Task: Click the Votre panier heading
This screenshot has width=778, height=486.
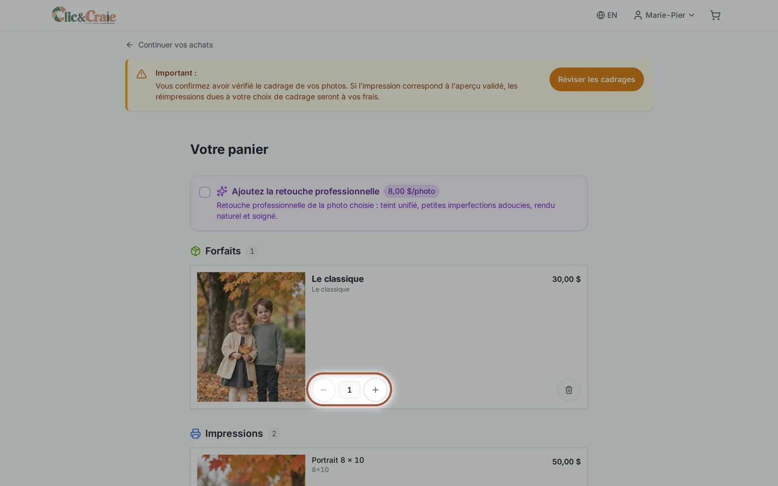Action: point(229,149)
